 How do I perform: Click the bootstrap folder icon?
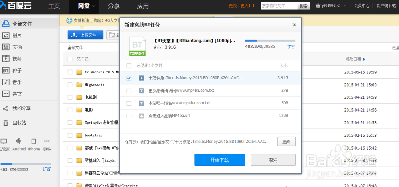click(79, 135)
